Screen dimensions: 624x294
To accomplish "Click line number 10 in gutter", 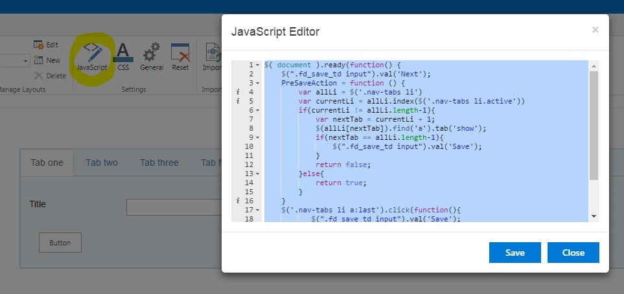I will point(249,146).
